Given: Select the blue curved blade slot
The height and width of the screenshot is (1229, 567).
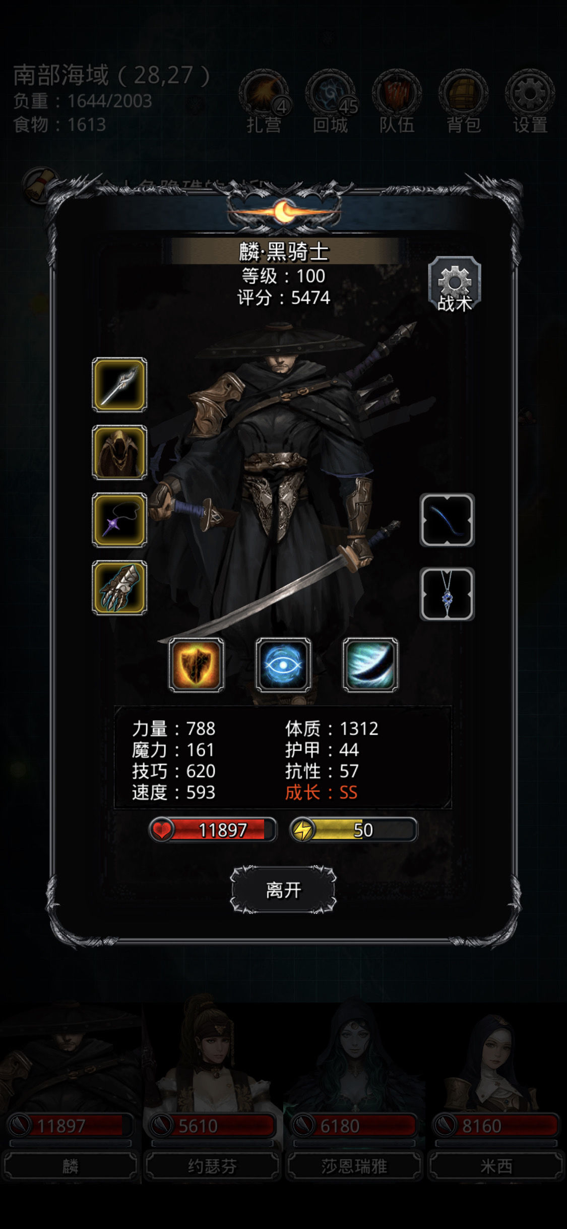Looking at the screenshot, I should point(447,520).
